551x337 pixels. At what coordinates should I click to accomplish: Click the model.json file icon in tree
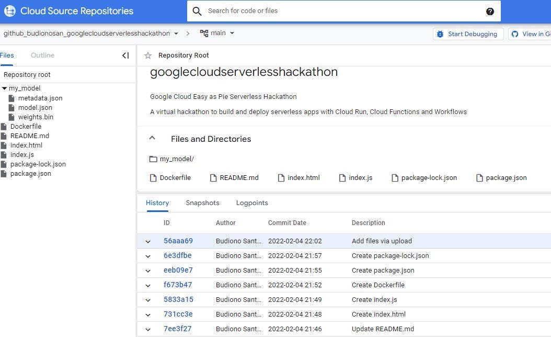pos(12,108)
